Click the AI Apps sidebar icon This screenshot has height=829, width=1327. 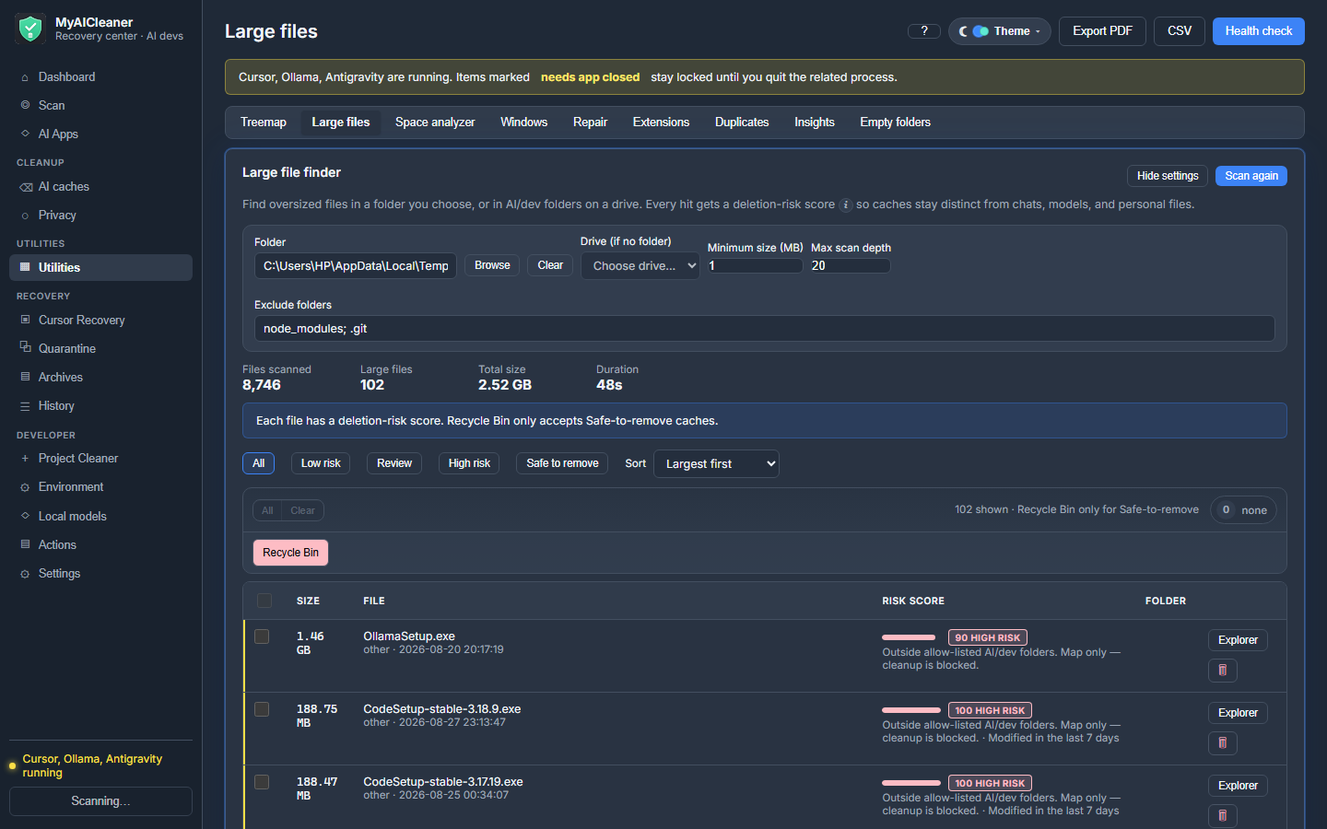pyautogui.click(x=25, y=134)
